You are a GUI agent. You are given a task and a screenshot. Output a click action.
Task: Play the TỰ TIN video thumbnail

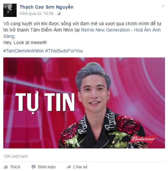[84, 103]
